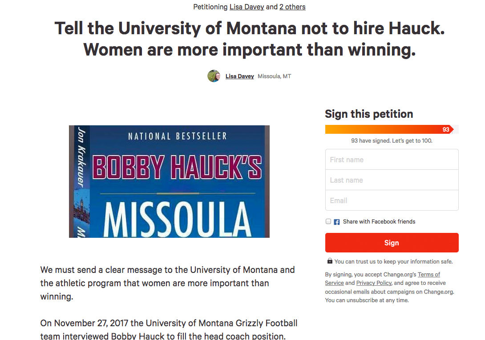Click the "Missoula, MT" location text
485x340 pixels.
[x=275, y=76]
